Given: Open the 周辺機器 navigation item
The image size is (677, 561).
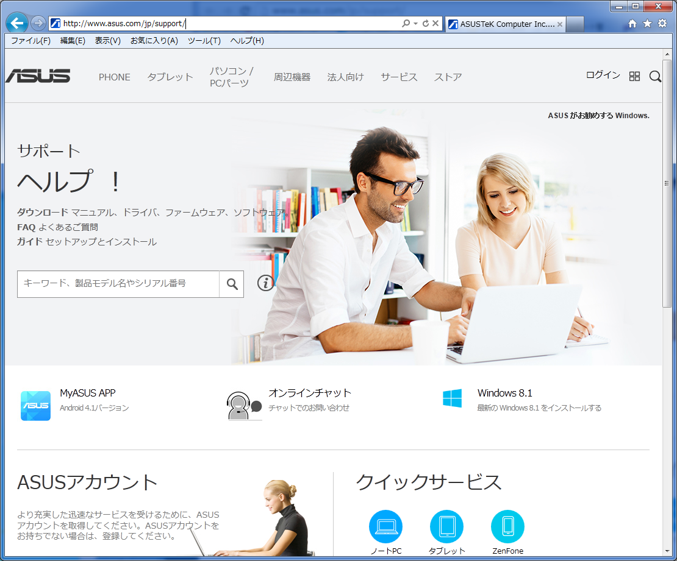Looking at the screenshot, I should tap(292, 77).
